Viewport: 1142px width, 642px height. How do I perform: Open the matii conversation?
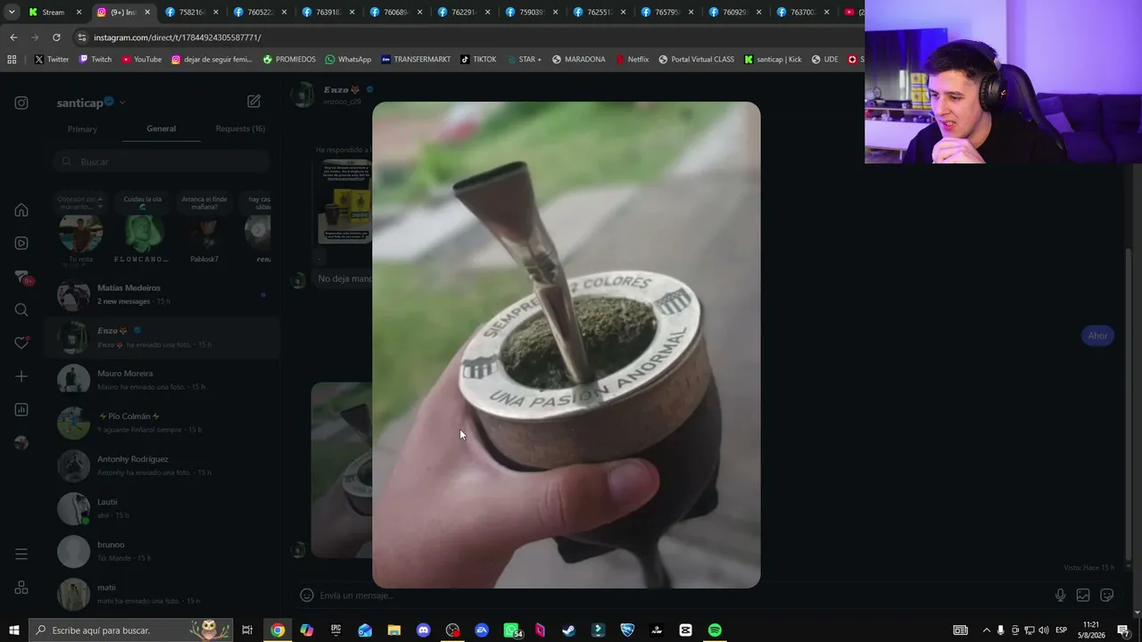pyautogui.click(x=162, y=594)
